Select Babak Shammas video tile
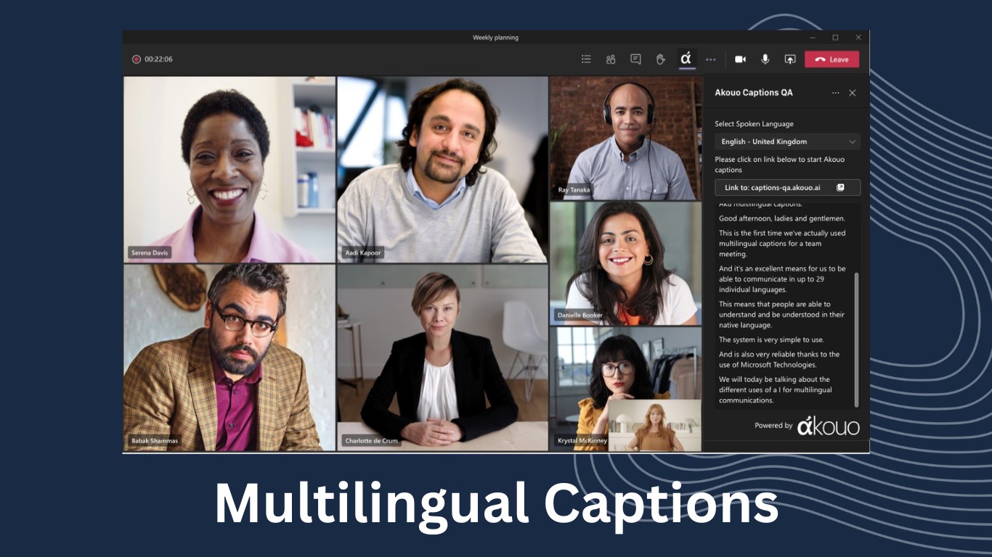The width and height of the screenshot is (992, 557). (x=229, y=358)
